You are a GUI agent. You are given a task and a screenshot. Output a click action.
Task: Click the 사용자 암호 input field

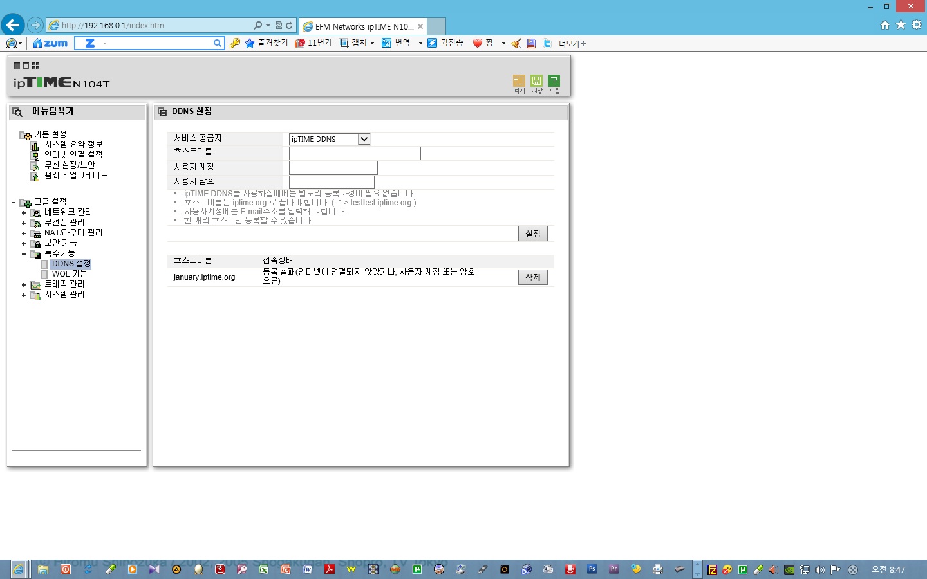332,182
